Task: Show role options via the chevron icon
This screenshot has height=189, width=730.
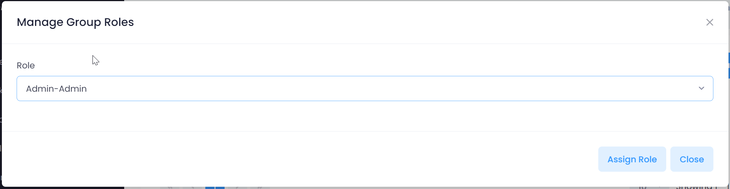Action: point(701,89)
